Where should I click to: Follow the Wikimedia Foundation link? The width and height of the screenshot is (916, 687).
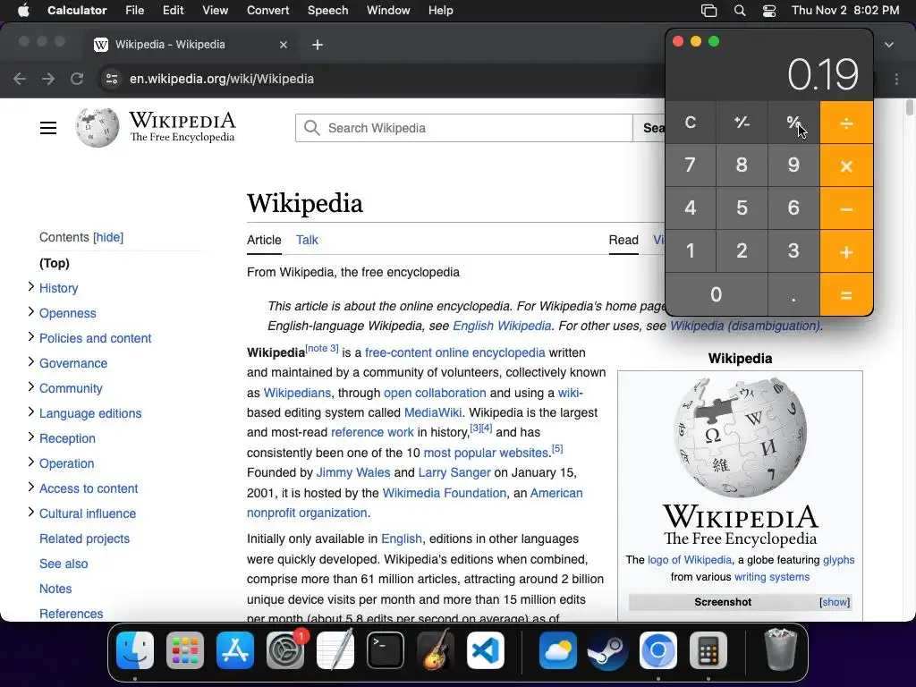click(x=444, y=493)
